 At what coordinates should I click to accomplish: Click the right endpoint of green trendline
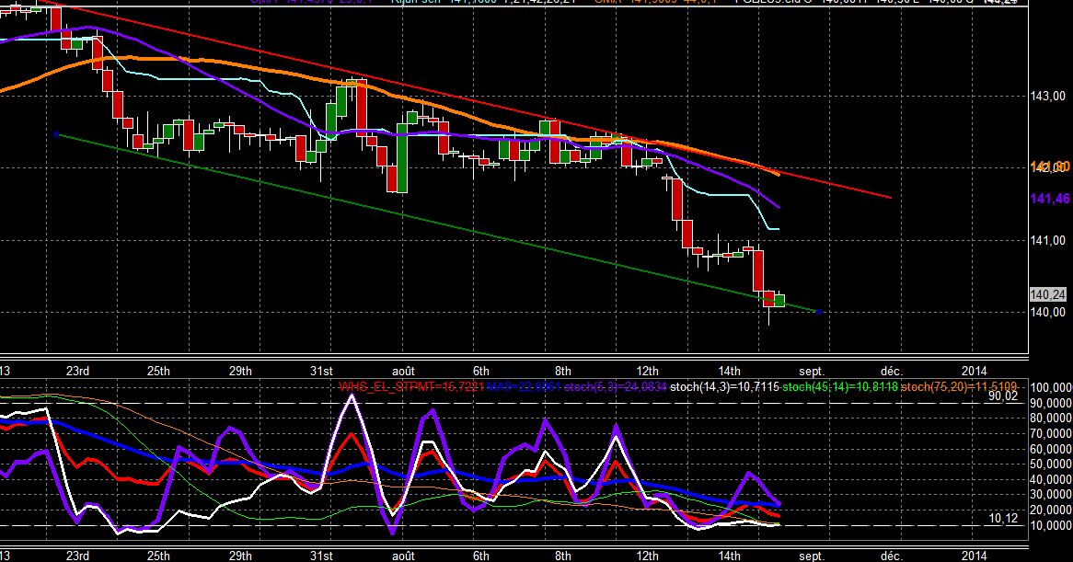coord(818,312)
